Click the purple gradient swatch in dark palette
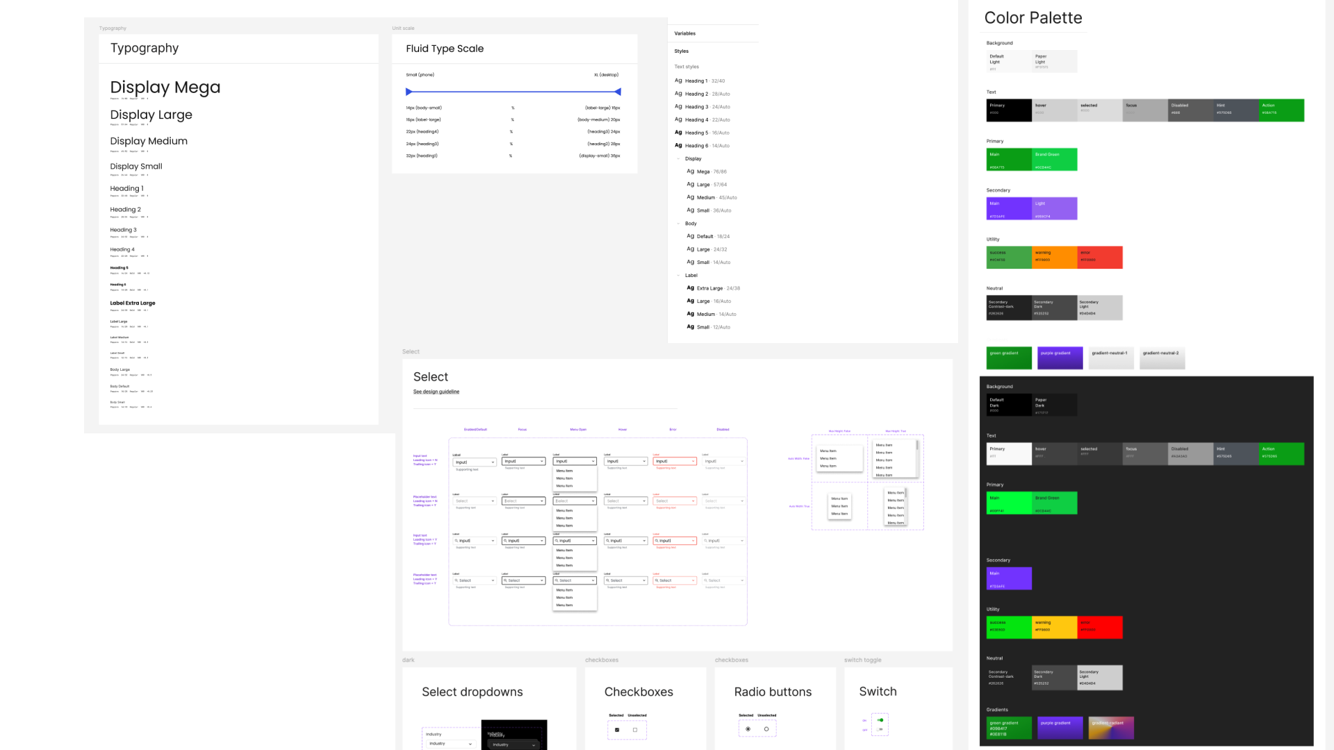 point(1060,728)
